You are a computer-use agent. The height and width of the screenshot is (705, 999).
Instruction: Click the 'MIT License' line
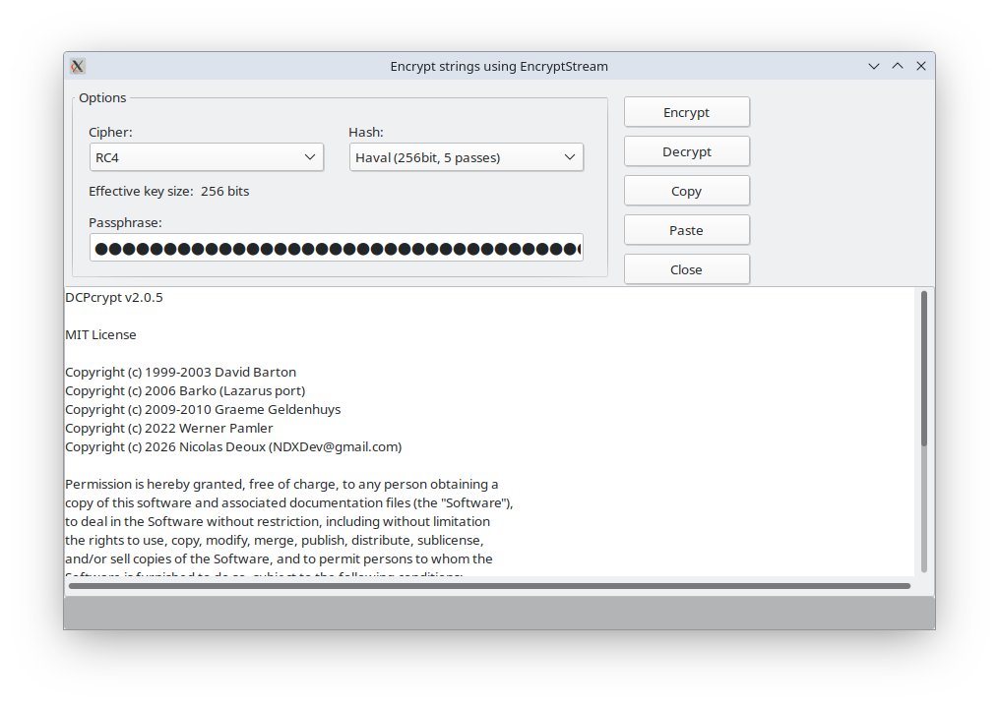coord(100,335)
